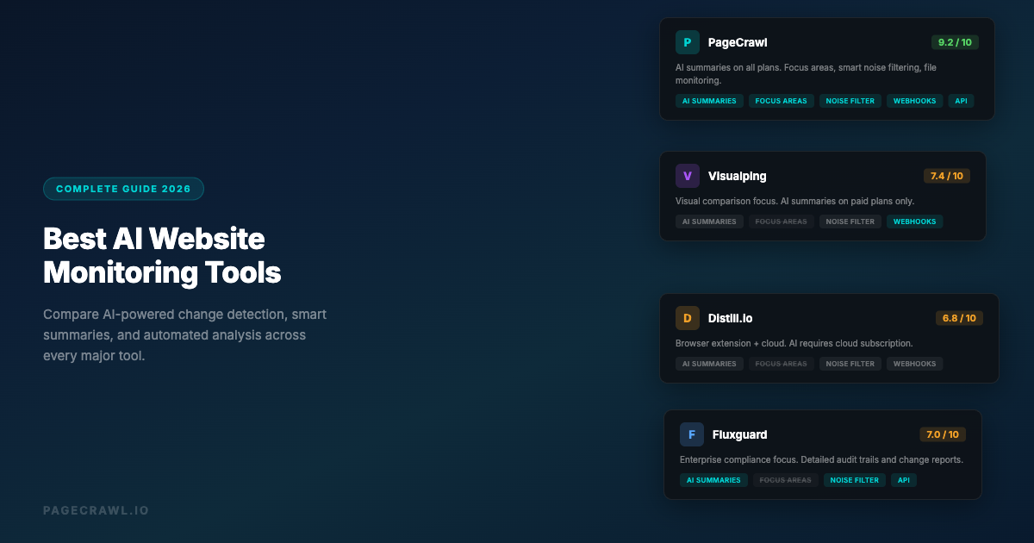Click the API chip on PageCrawl
The image size is (1034, 543).
961,100
